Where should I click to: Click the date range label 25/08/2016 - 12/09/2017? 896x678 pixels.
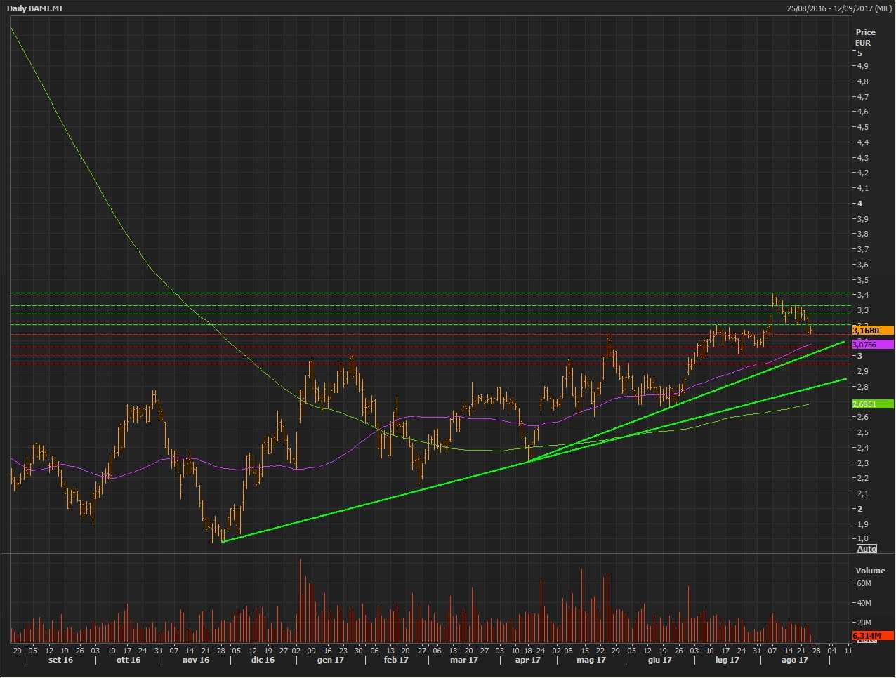pos(839,8)
